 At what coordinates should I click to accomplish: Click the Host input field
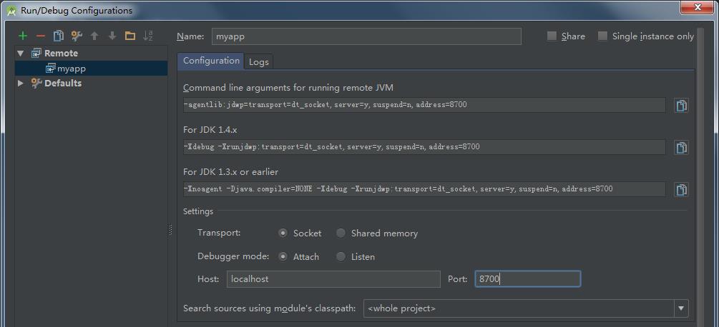(x=333, y=279)
